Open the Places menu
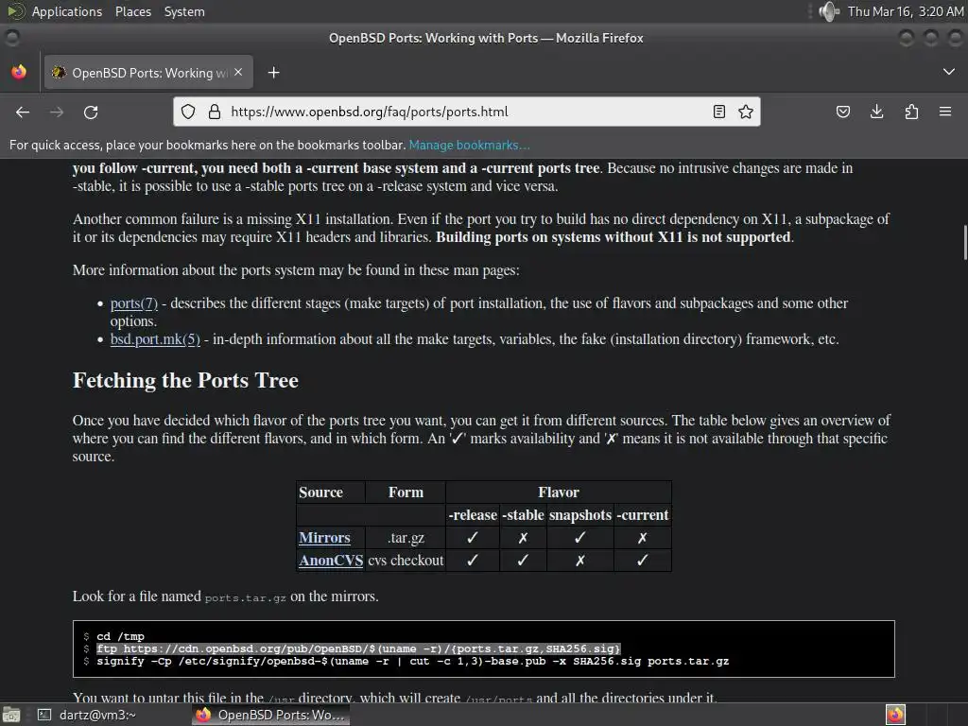968x726 pixels. pyautogui.click(x=132, y=11)
